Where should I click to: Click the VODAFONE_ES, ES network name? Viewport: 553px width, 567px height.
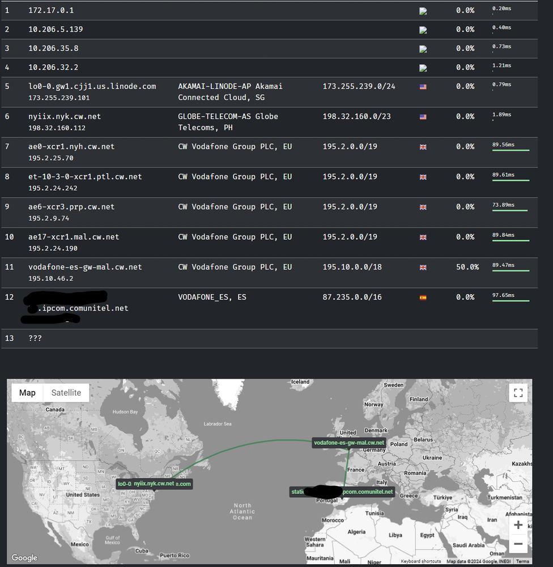pos(212,297)
